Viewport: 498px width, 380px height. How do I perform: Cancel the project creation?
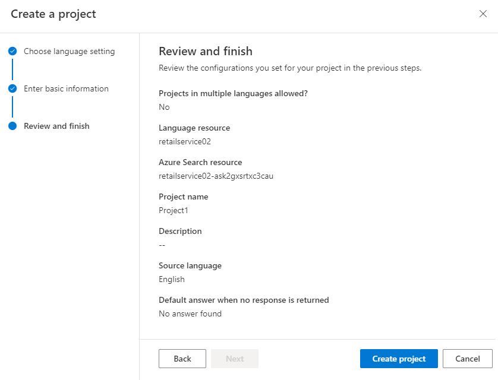467,359
